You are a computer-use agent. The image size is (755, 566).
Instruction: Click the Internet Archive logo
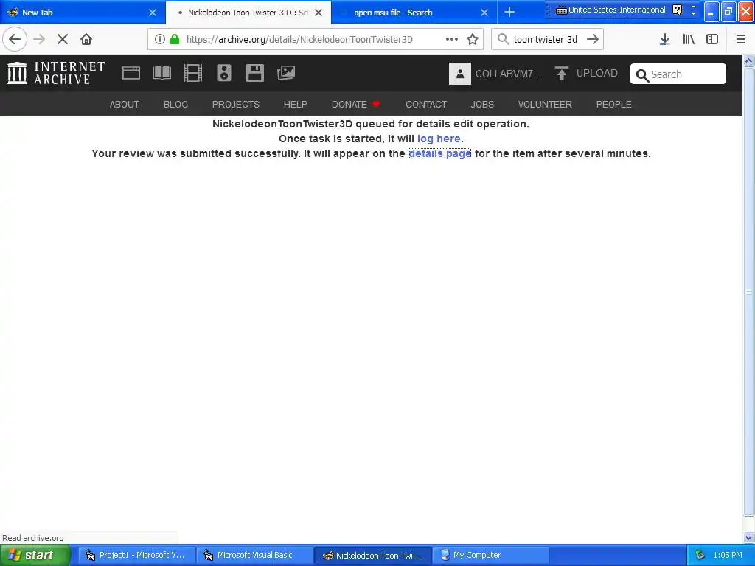[56, 73]
